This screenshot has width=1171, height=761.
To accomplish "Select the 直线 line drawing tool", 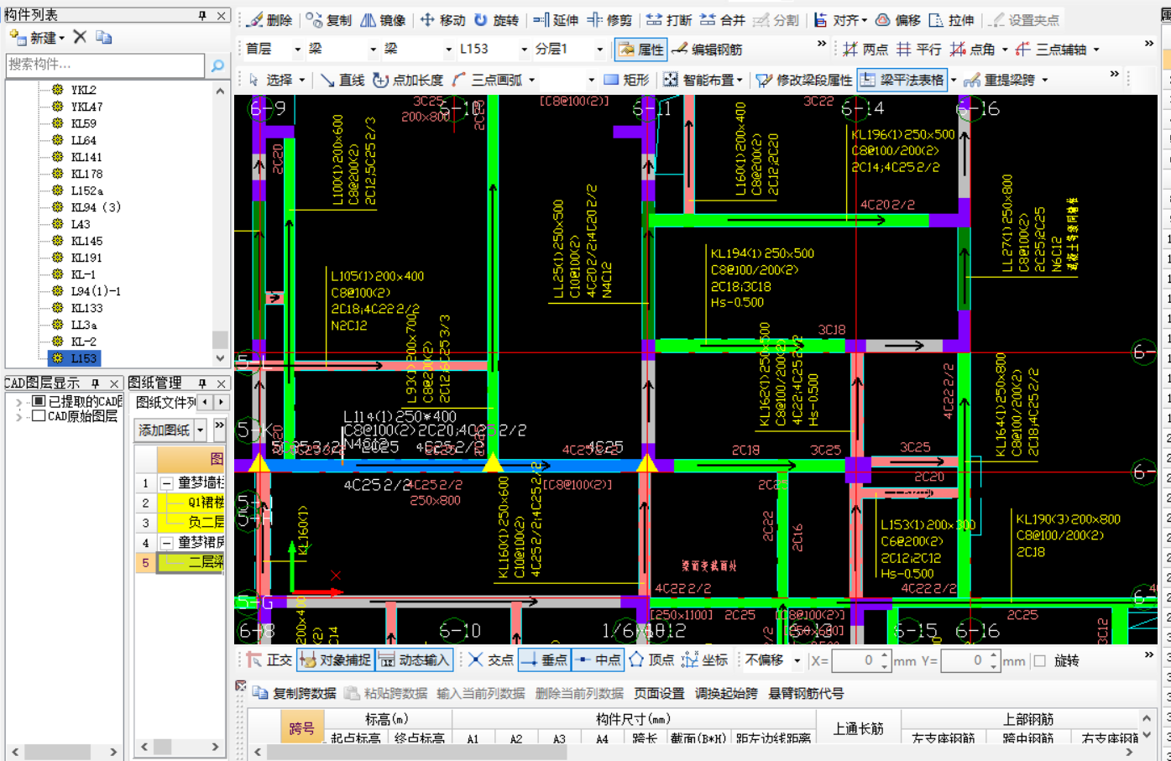I will pos(342,80).
